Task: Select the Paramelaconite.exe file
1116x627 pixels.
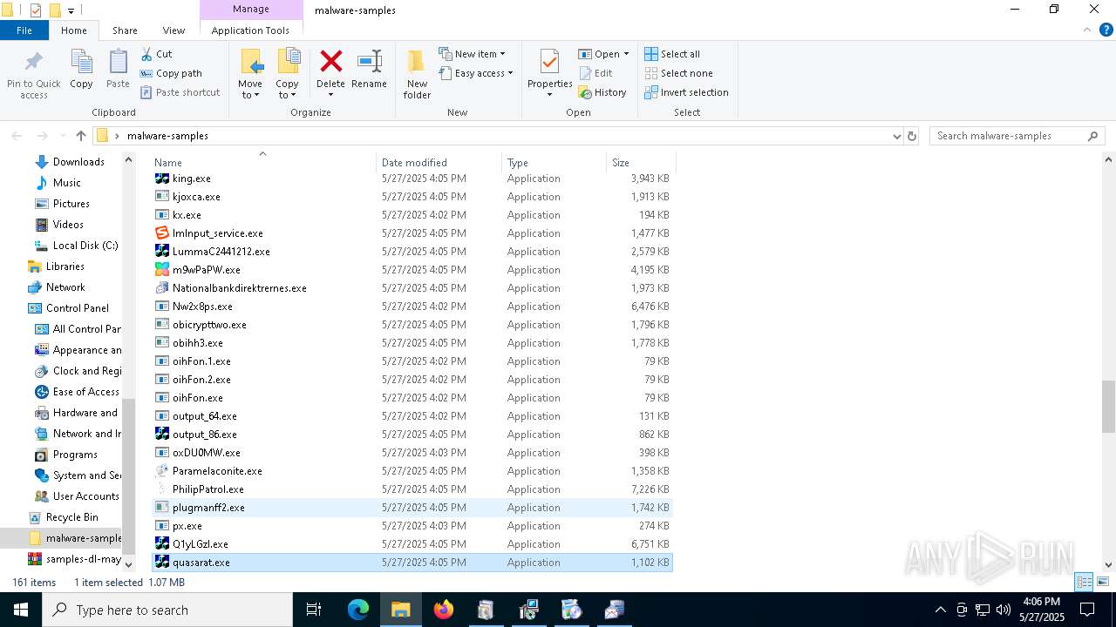Action: pyautogui.click(x=412, y=471)
